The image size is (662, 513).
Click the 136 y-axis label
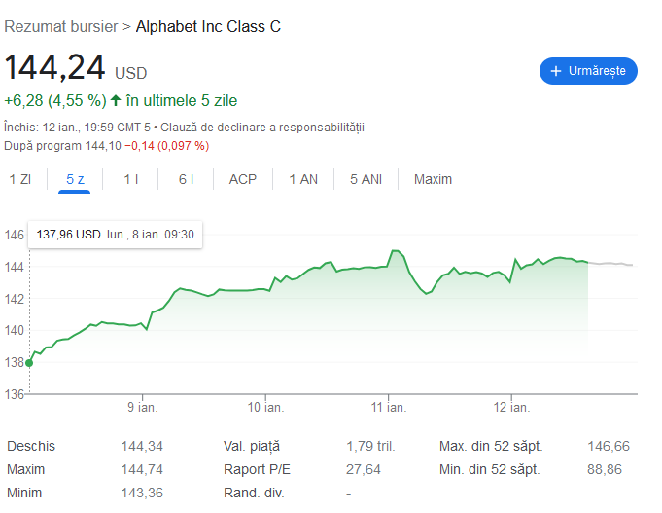click(x=14, y=394)
